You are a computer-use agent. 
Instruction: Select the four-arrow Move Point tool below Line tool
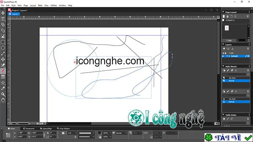[3, 59]
